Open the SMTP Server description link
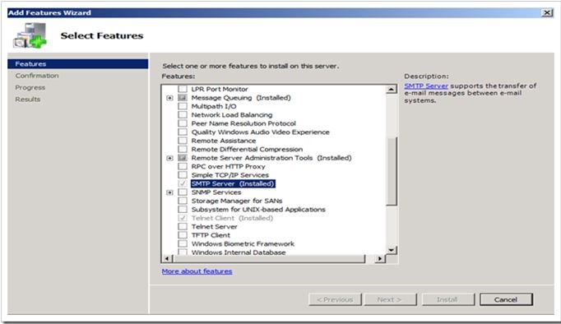 (x=426, y=86)
